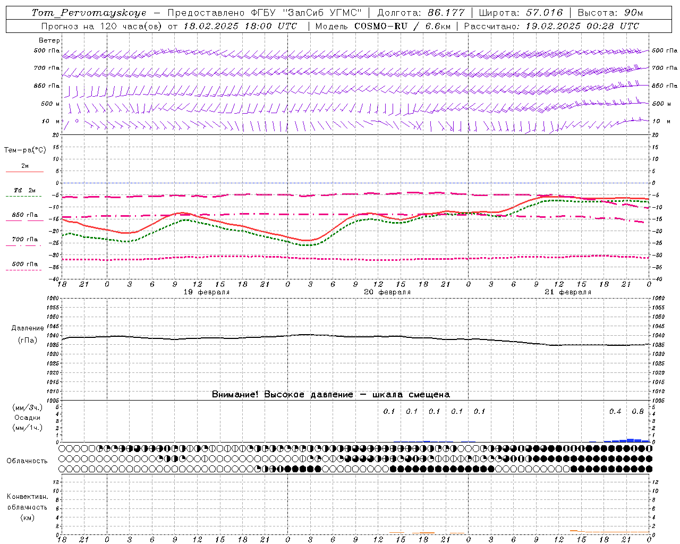
Task: Click the Рассчитано: 19.02.2025 00:28 UTC text
Action: tap(552, 26)
